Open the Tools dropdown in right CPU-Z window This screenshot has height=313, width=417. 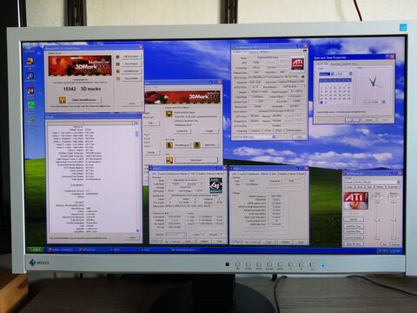coord(272,242)
